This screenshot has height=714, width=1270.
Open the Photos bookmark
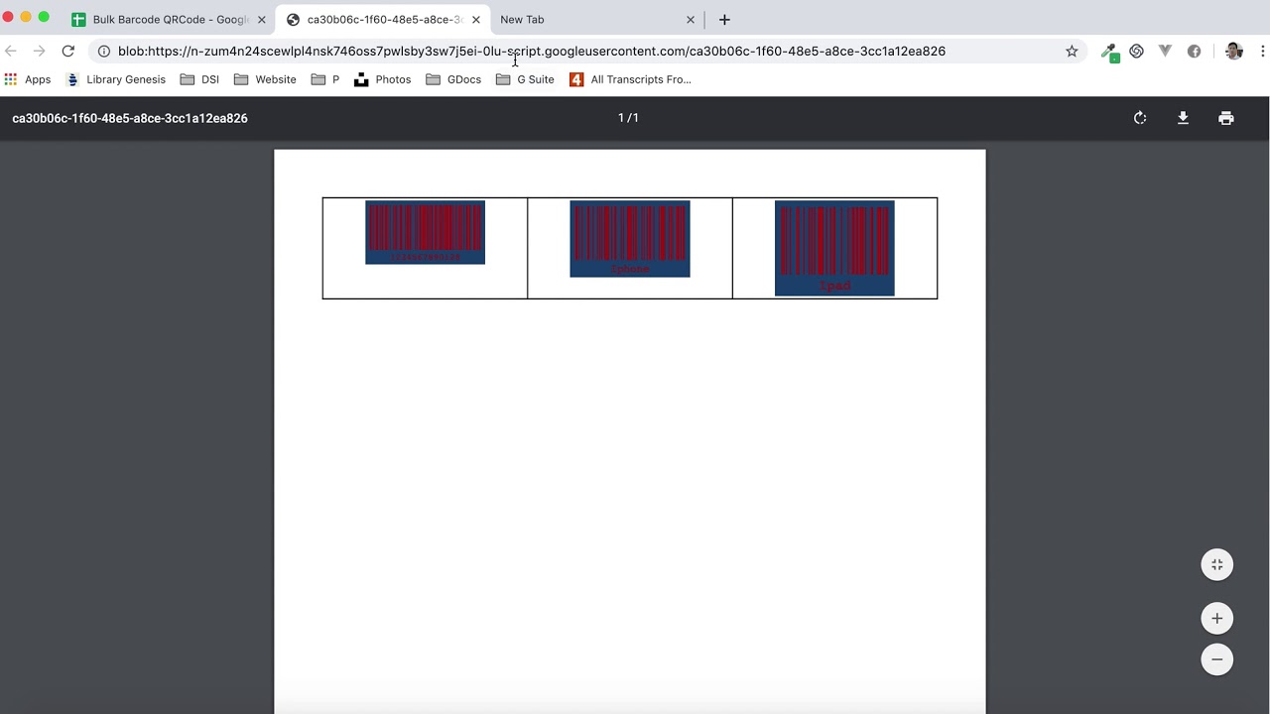coord(382,79)
